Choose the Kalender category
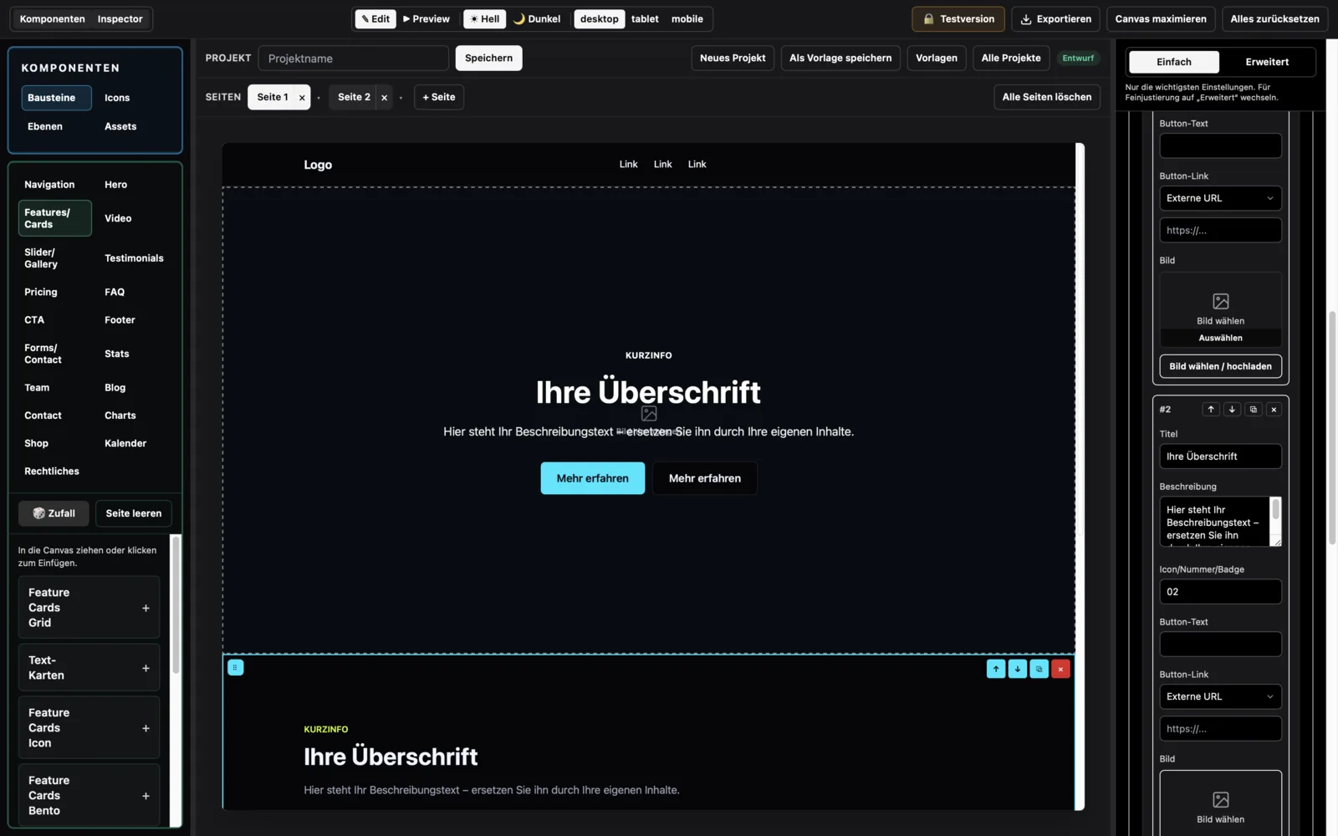This screenshot has height=836, width=1338. (x=125, y=443)
